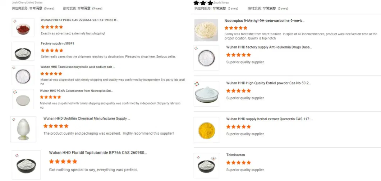Open Wuhan HHD Tauroursodeoxycholic Acid sodium salt link
This screenshot has height=181, width=381.
[x=78, y=67]
